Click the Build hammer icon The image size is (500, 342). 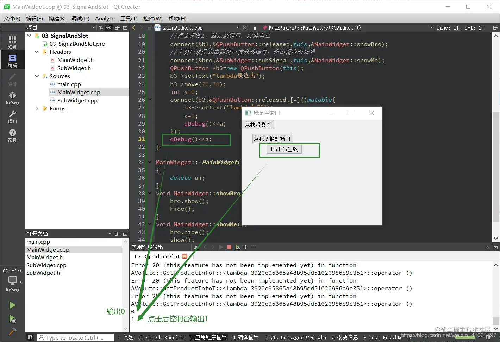(x=12, y=331)
